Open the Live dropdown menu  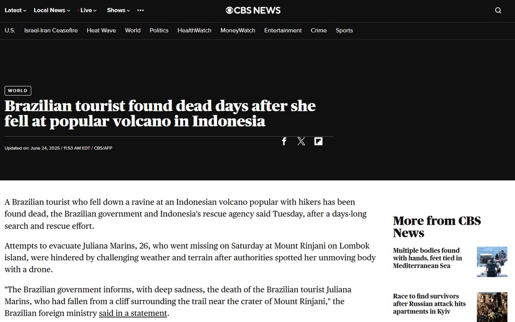tap(87, 10)
